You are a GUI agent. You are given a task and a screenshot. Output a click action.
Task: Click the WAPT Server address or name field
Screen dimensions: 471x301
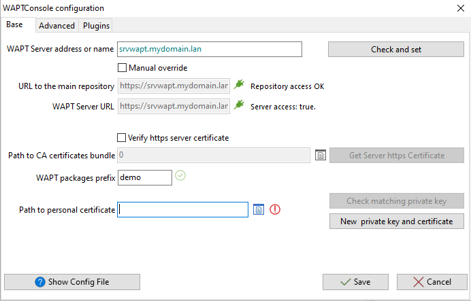[x=210, y=49]
